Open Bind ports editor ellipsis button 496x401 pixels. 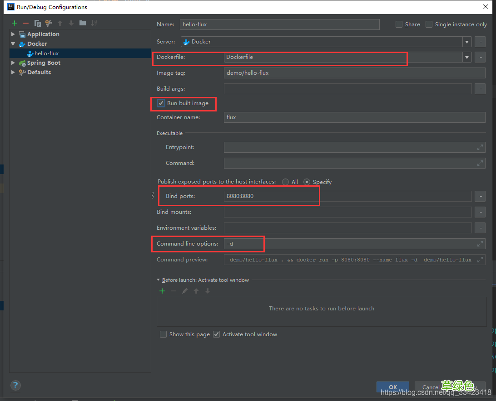480,196
